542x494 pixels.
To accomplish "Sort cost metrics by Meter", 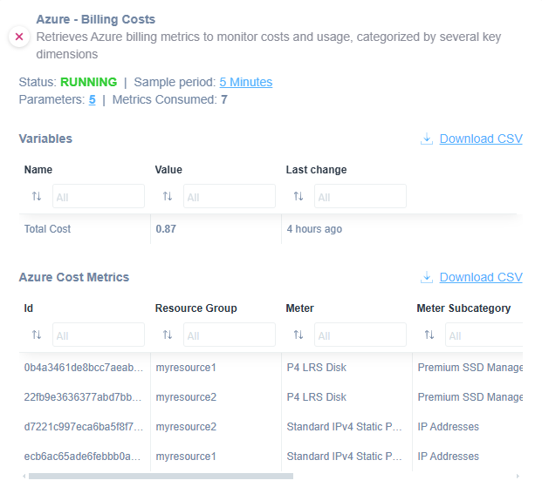I will pos(298,335).
